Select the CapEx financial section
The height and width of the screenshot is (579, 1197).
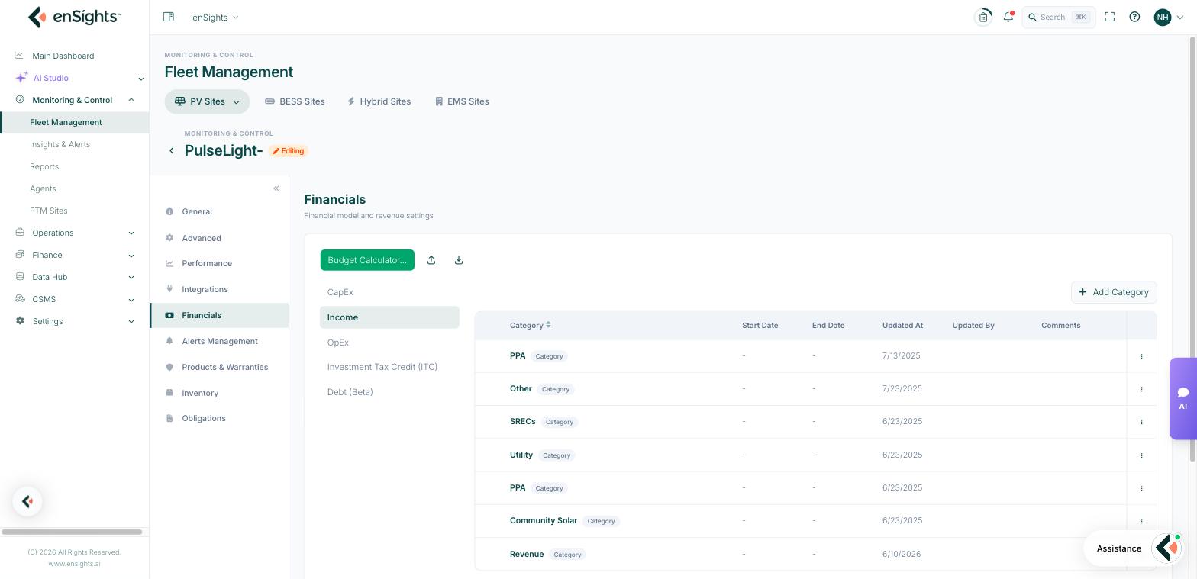tap(389, 292)
